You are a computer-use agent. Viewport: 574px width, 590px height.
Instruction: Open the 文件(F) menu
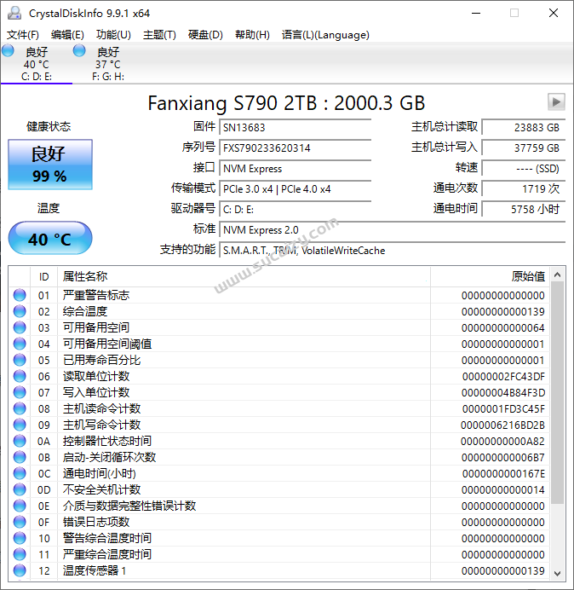[x=22, y=35]
